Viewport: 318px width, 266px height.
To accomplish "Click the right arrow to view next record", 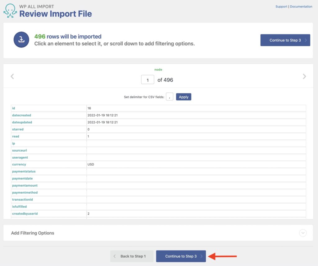I will tap(305, 76).
